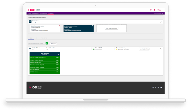Viewport: 189px width, 110px height.
Task: Click the RJ state badge icon
Action: click(x=30, y=22)
